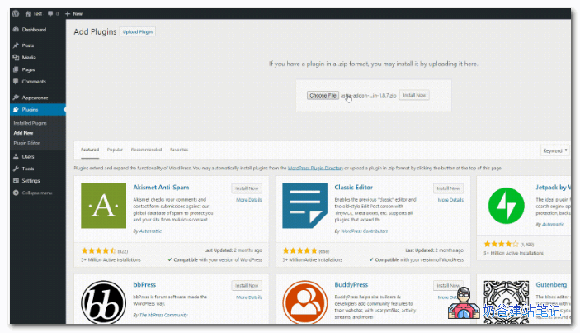The width and height of the screenshot is (580, 333).
Task: Click the bbPress plugin logo
Action: tap(104, 302)
